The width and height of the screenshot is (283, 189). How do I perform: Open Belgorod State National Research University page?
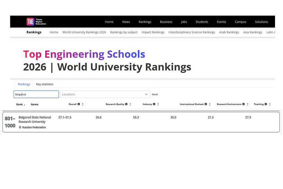[35, 120]
